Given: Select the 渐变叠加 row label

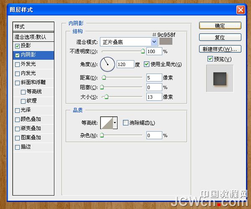Looking at the screenshot, I should [31, 128].
